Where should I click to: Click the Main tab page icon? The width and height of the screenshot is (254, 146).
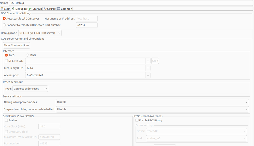tap(2, 9)
